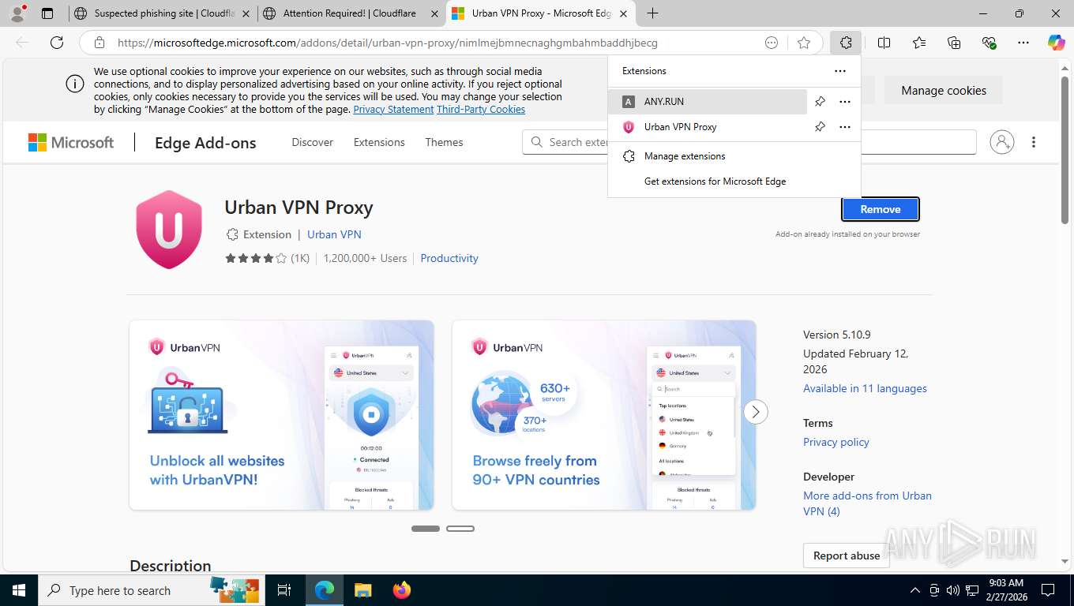This screenshot has height=606, width=1074.
Task: Click Manage cookies button
Action: point(944,90)
